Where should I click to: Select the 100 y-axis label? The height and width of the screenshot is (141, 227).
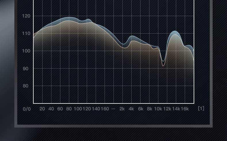click(x=26, y=51)
